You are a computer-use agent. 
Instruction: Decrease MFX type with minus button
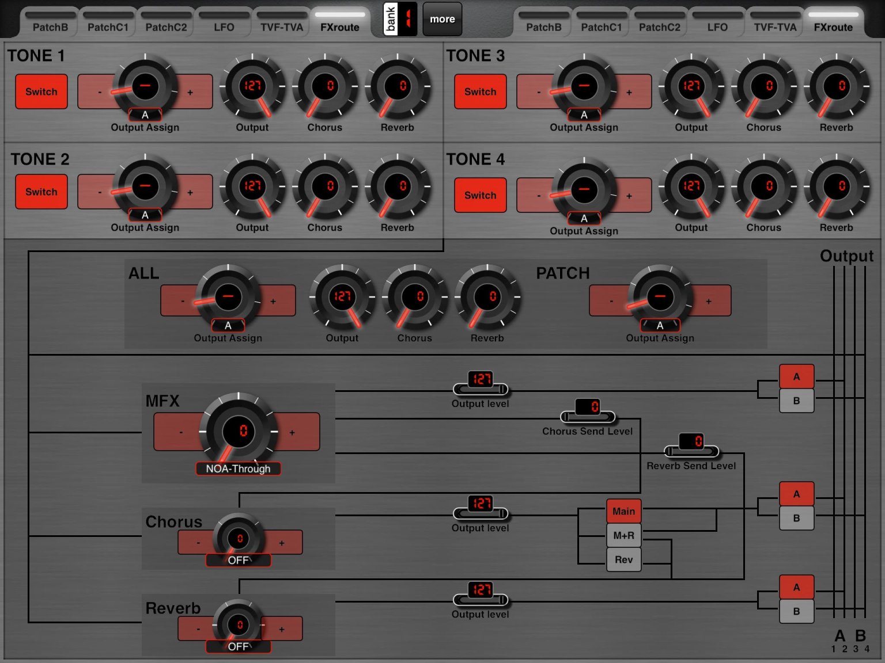[181, 432]
